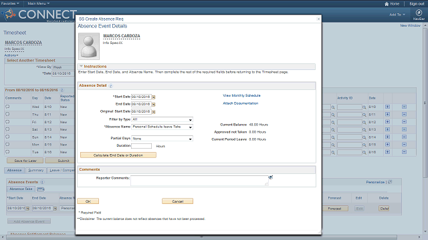428x240 pixels.
Task: Open comment bubble for Wed 8/10 row
Action: (7, 107)
